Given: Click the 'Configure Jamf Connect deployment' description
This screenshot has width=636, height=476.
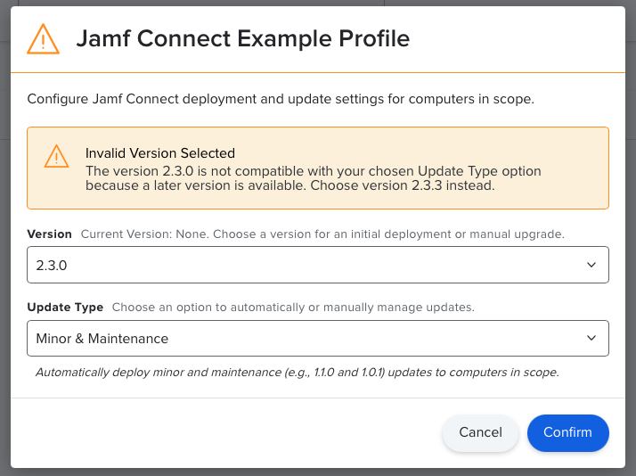Looking at the screenshot, I should 281,99.
